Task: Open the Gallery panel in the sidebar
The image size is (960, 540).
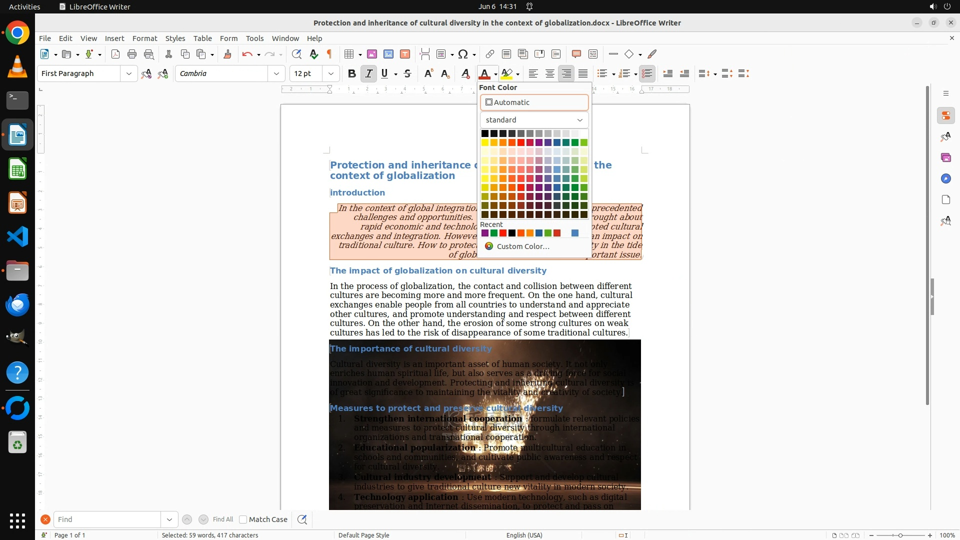Action: pos(945,157)
